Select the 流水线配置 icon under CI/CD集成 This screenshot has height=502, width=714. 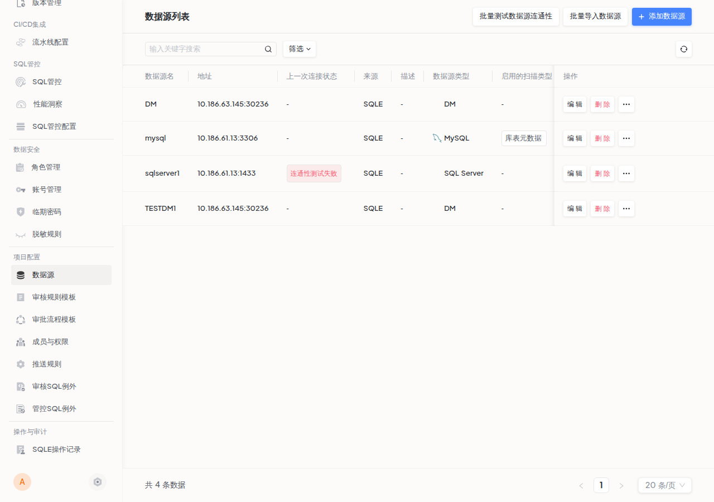point(21,42)
